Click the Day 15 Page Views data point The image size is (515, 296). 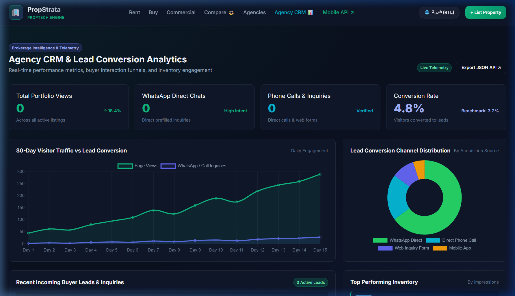pos(320,174)
